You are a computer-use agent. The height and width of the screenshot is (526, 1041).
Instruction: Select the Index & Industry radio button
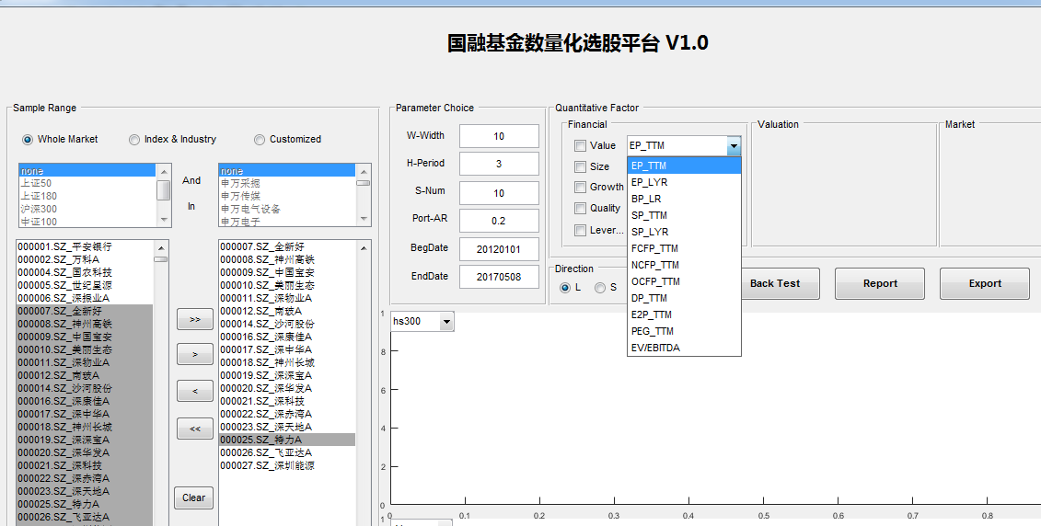pos(134,139)
